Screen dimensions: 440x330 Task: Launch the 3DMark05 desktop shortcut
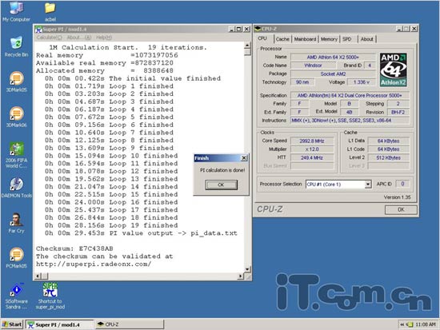(16, 82)
